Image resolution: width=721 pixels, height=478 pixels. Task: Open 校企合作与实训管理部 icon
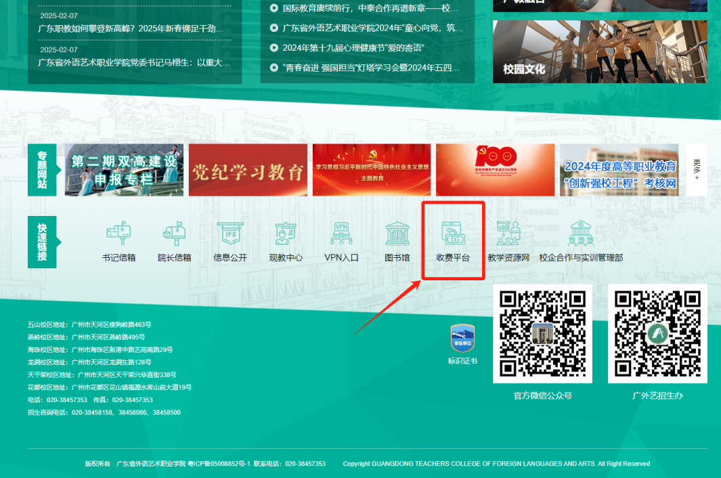(x=581, y=234)
